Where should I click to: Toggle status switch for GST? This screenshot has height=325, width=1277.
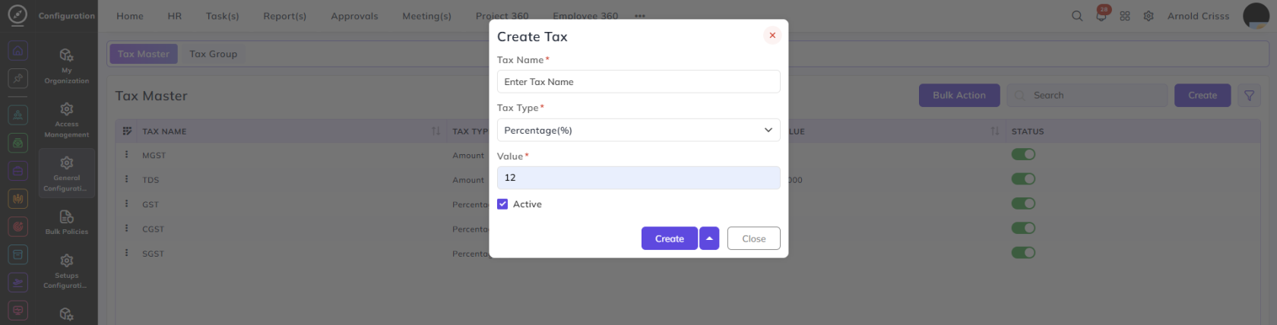1023,204
